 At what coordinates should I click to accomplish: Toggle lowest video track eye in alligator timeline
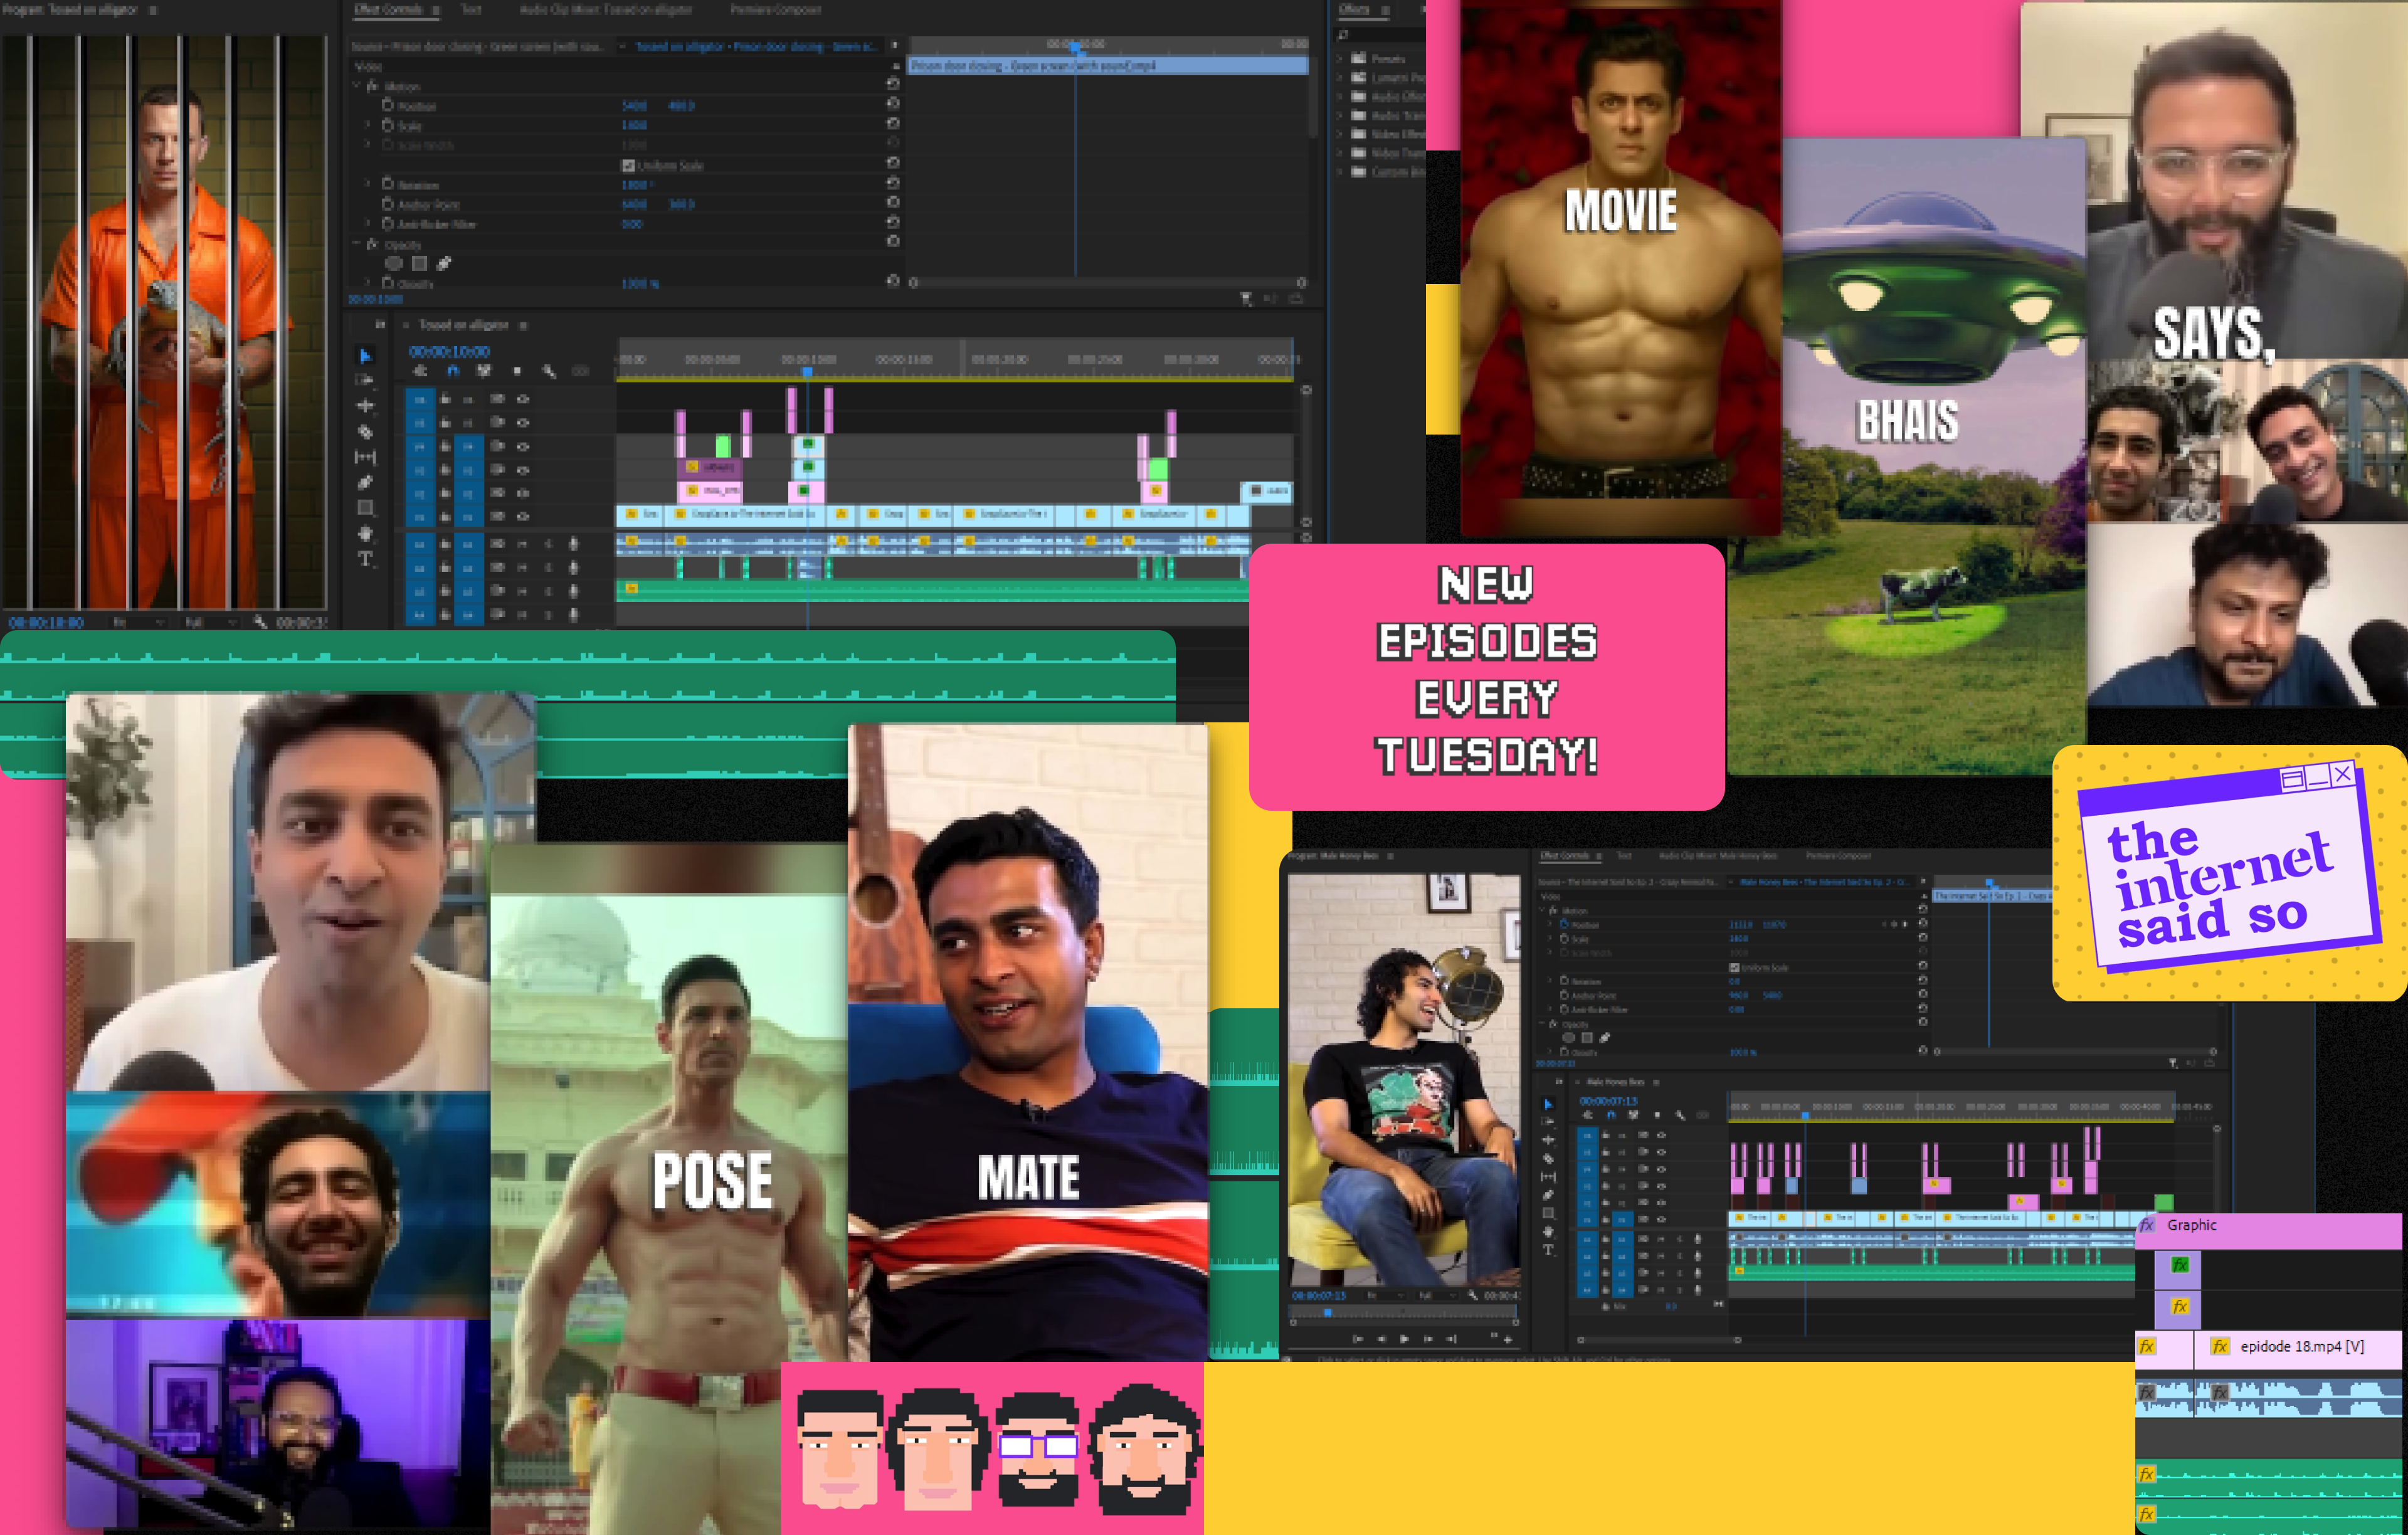pyautogui.click(x=523, y=517)
